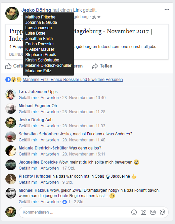The width and height of the screenshot is (175, 224).
Task: Expand the audience selector dropdown arrow
Action: click(x=99, y=17)
